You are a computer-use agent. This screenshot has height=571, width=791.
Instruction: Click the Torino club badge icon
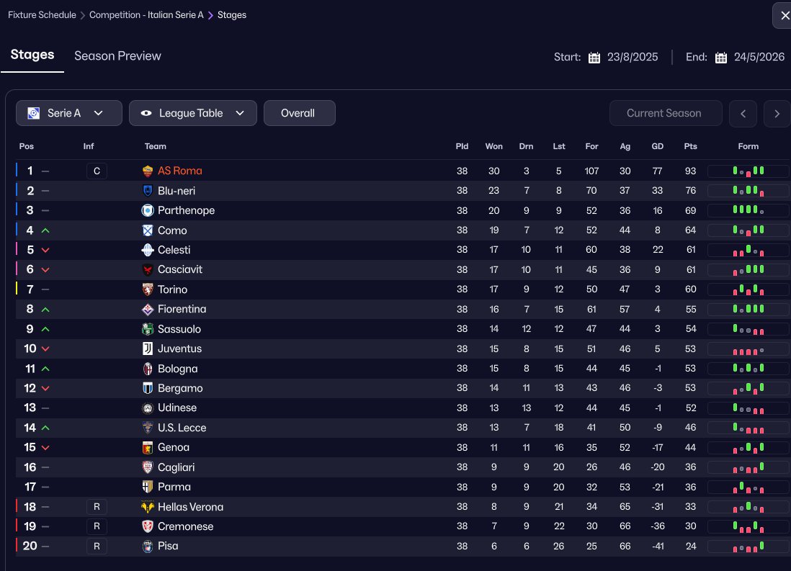148,289
